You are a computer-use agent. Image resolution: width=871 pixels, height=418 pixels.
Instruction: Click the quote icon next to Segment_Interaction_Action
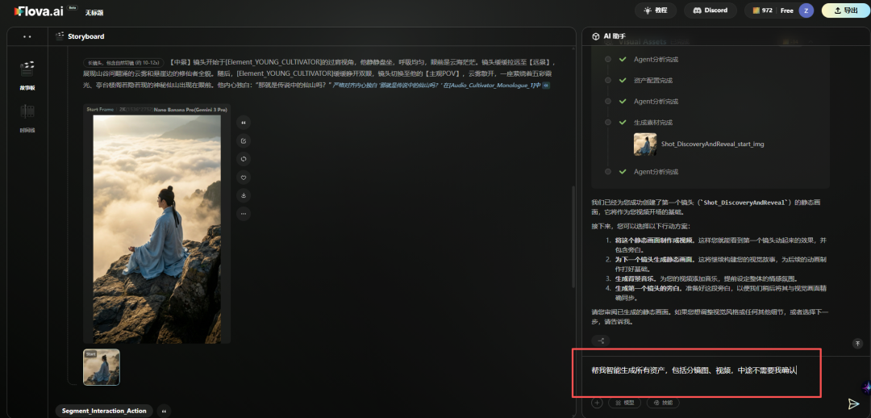click(x=164, y=411)
